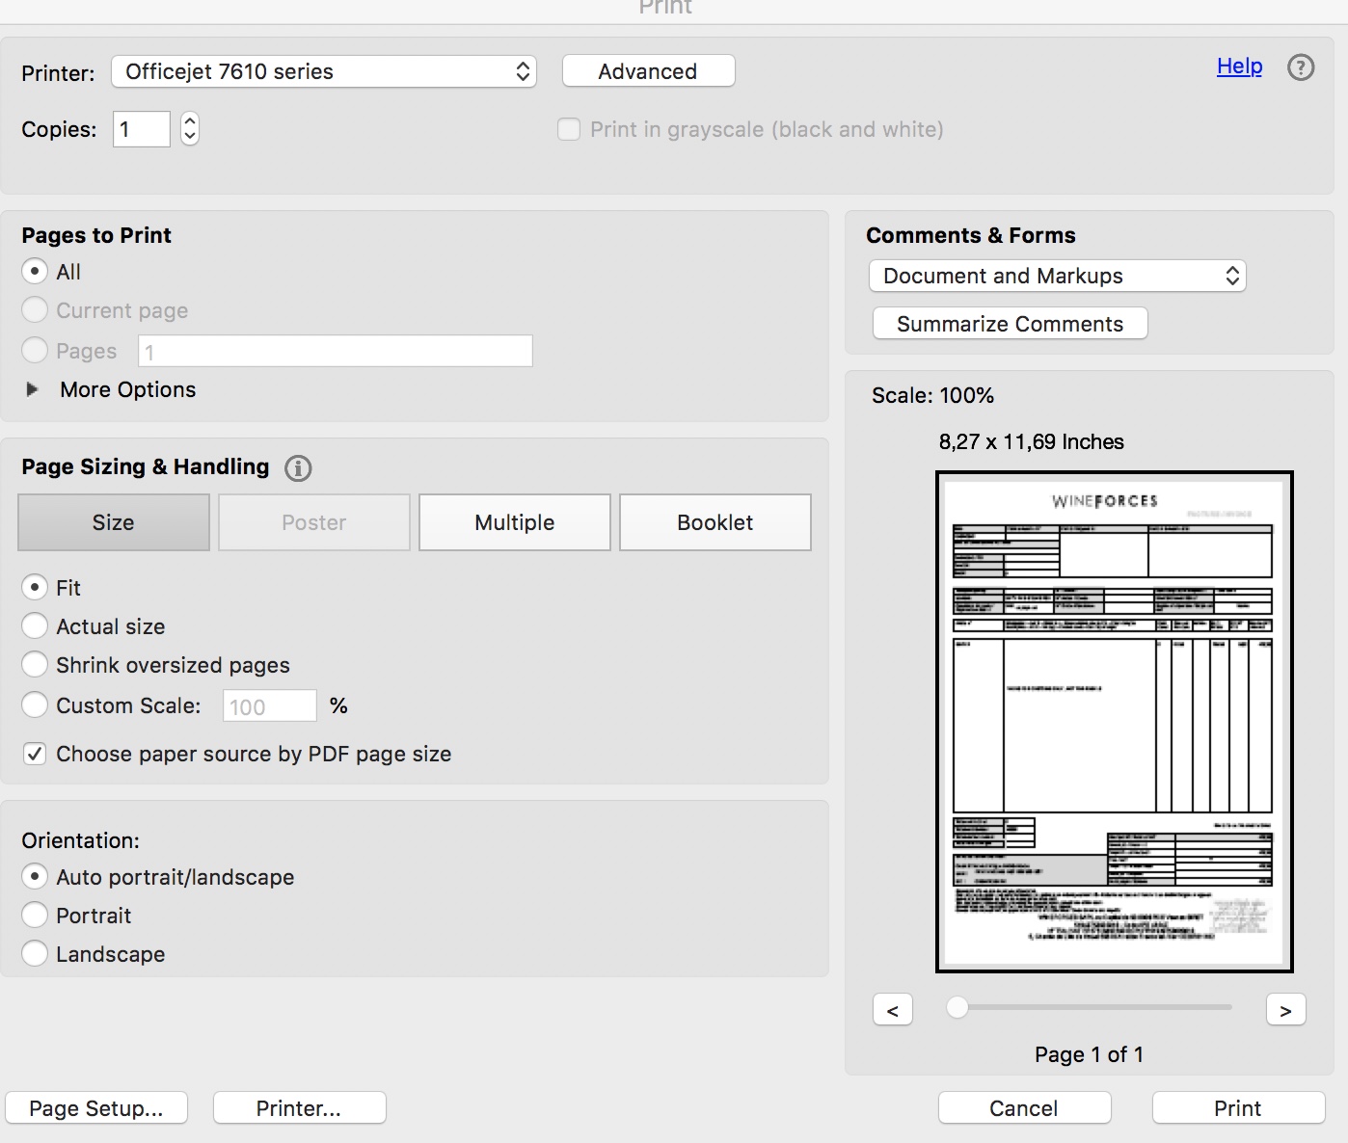
Task: Open the Comments & Forms dropdown
Action: [x=1057, y=276]
